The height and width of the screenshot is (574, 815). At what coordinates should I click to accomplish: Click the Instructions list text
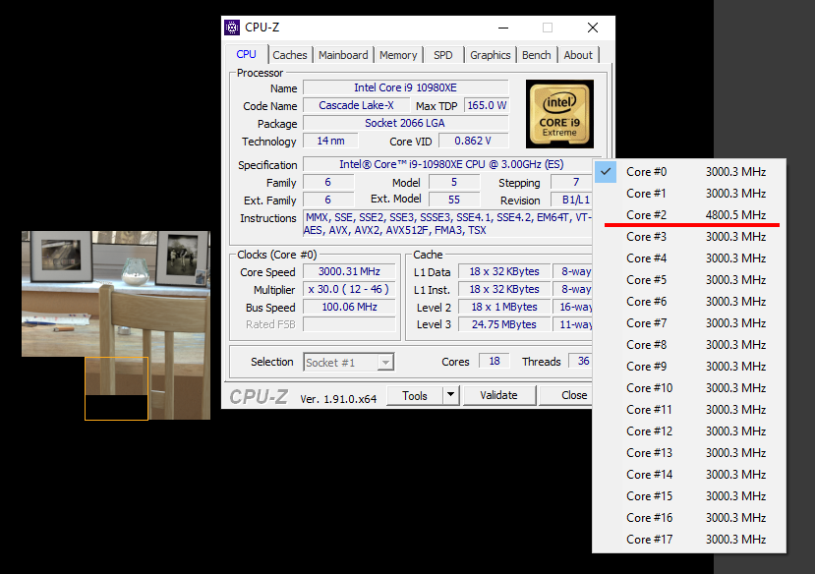click(x=448, y=224)
